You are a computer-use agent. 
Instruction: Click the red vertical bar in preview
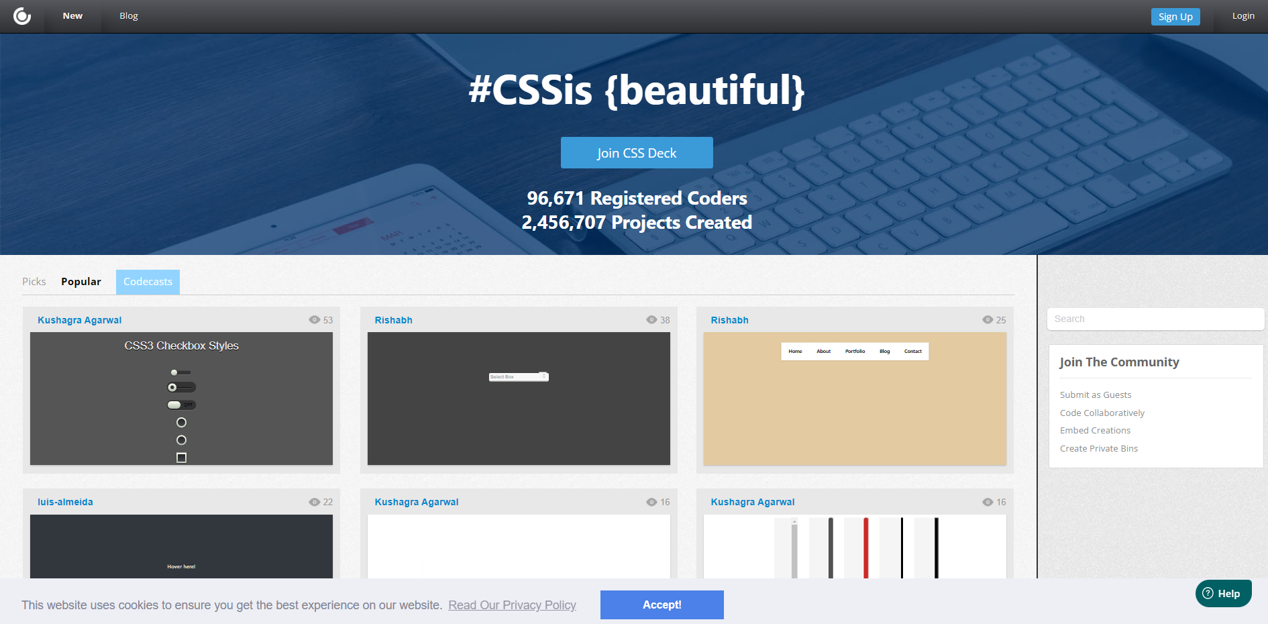(x=865, y=548)
